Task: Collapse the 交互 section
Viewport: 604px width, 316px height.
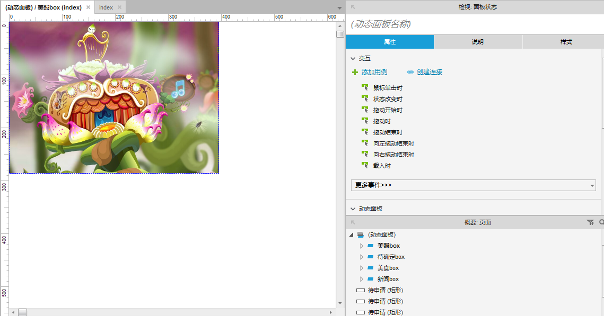Action: point(353,58)
